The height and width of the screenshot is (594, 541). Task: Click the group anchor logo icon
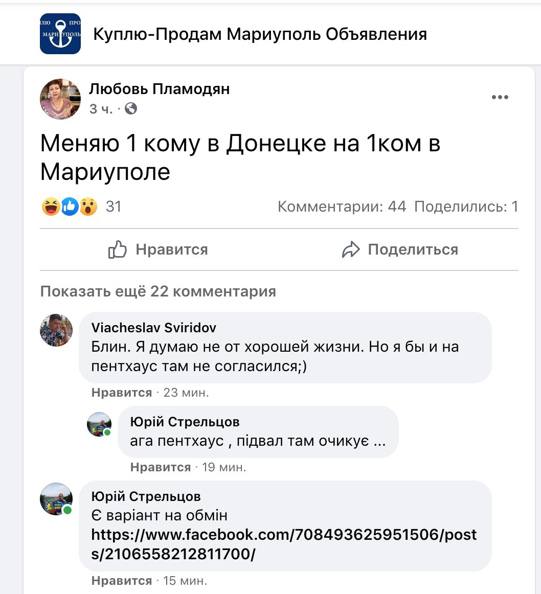point(60,34)
